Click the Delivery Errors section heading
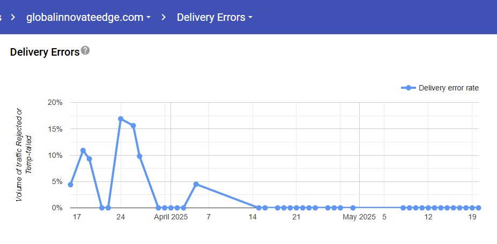This screenshot has width=497, height=244. (x=44, y=52)
